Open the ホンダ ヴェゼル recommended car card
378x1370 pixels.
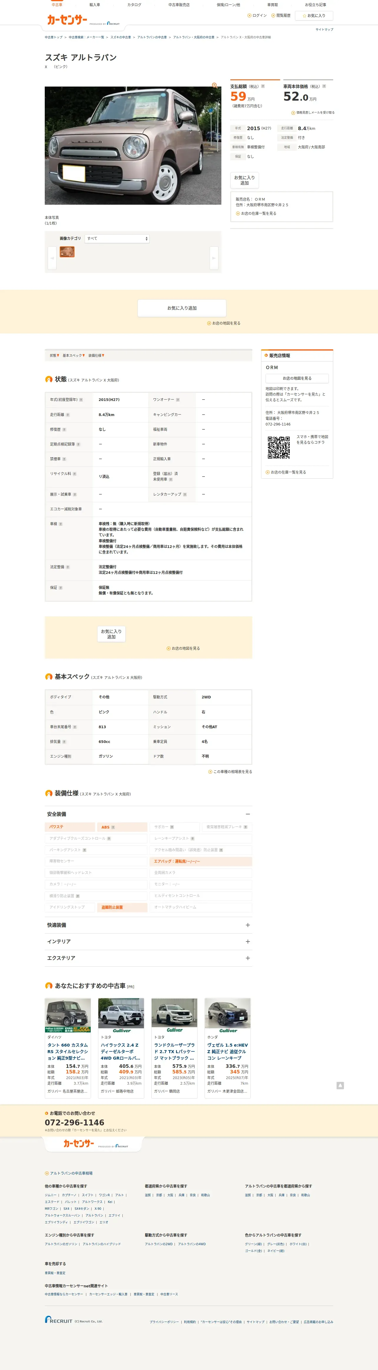(227, 1048)
